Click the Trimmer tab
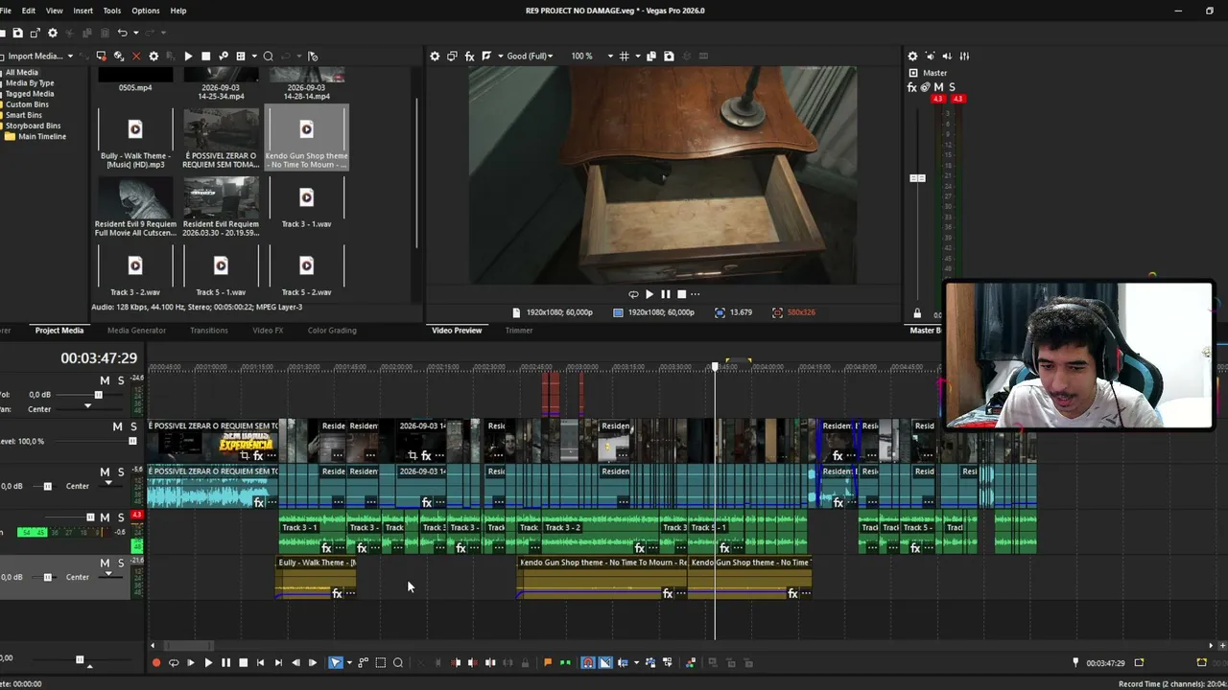1228x690 pixels. pyautogui.click(x=519, y=330)
